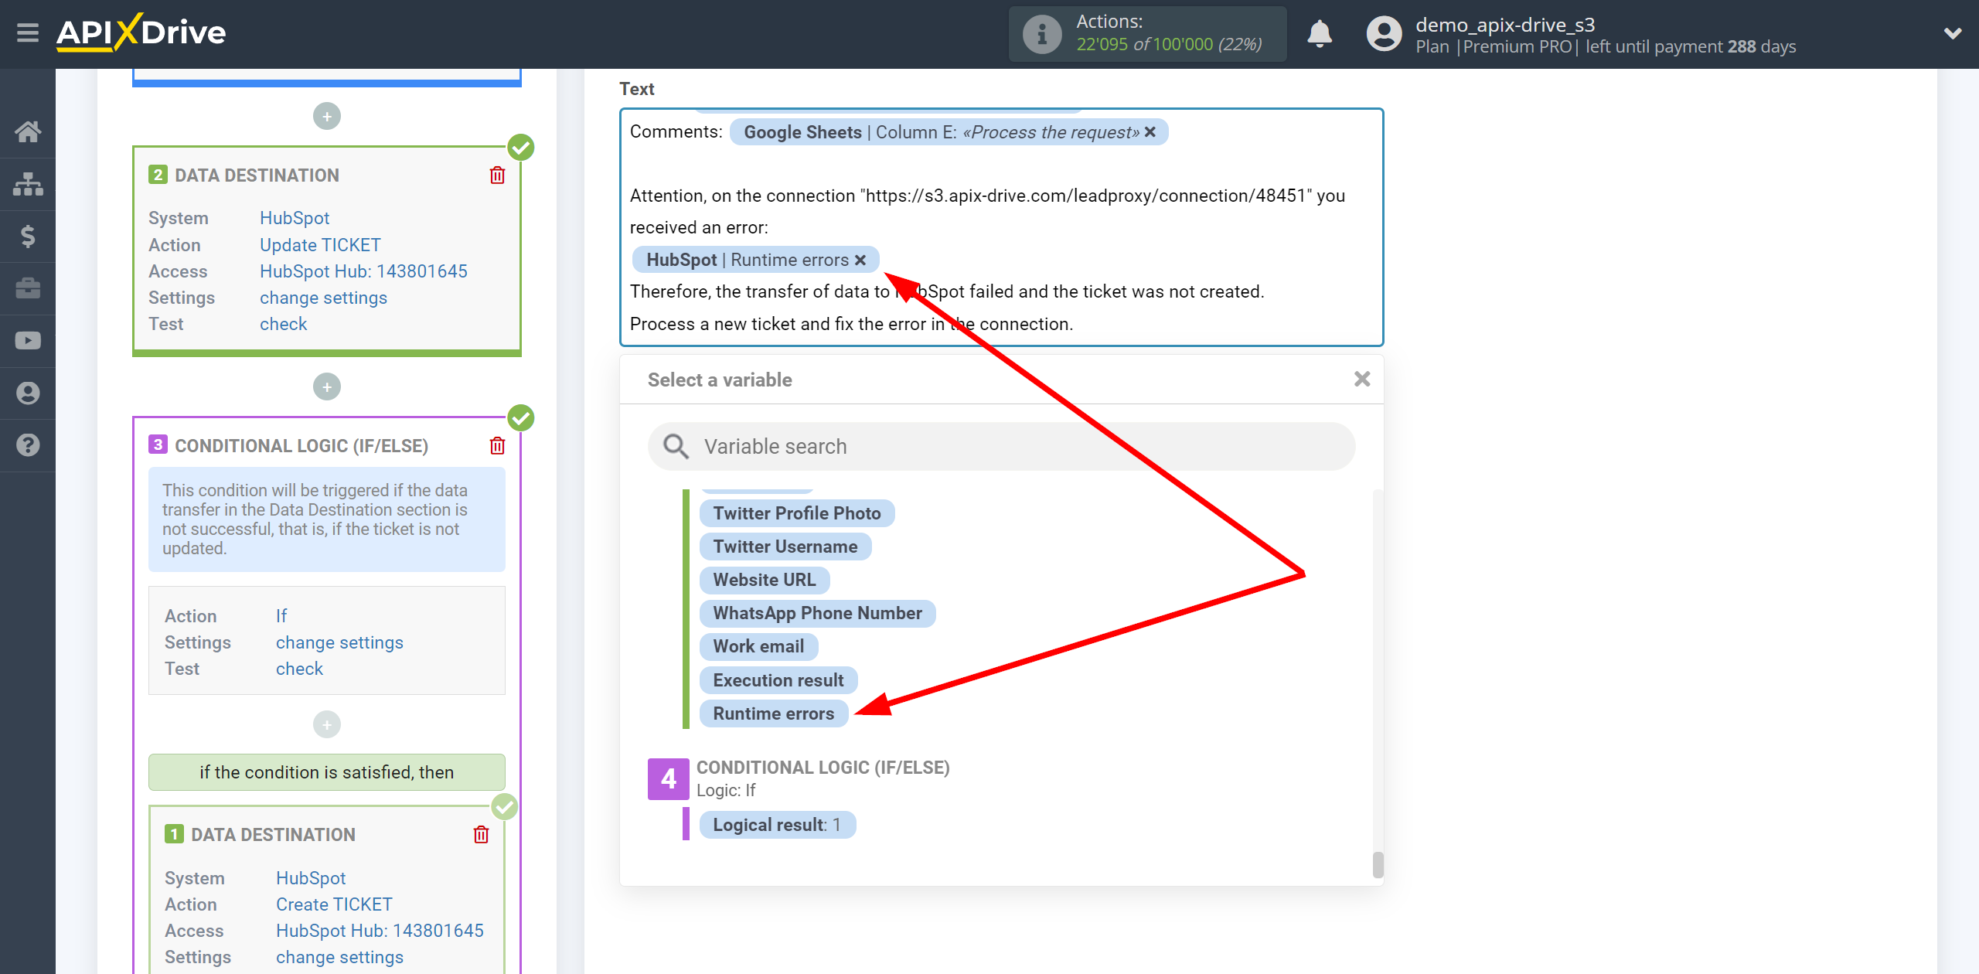
Task: Close the Select a variable popup
Action: click(1362, 379)
